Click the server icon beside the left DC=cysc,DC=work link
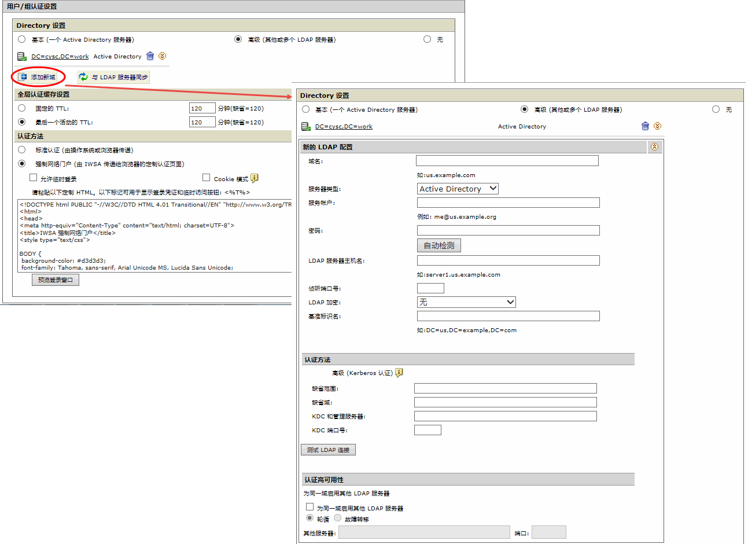This screenshot has height=544, width=748. point(22,57)
